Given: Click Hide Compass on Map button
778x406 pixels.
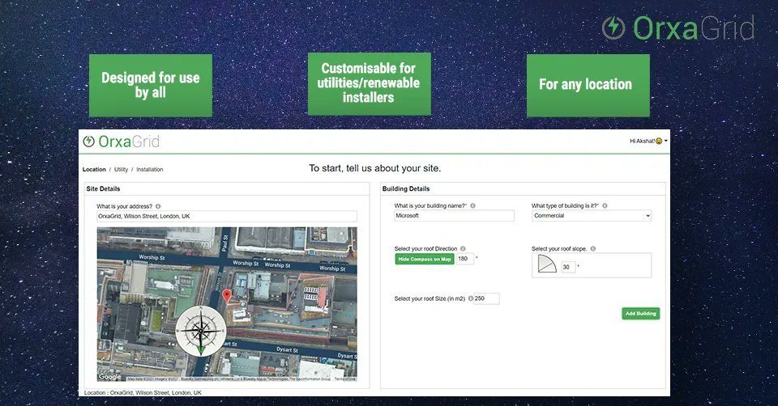Looking at the screenshot, I should 425,259.
